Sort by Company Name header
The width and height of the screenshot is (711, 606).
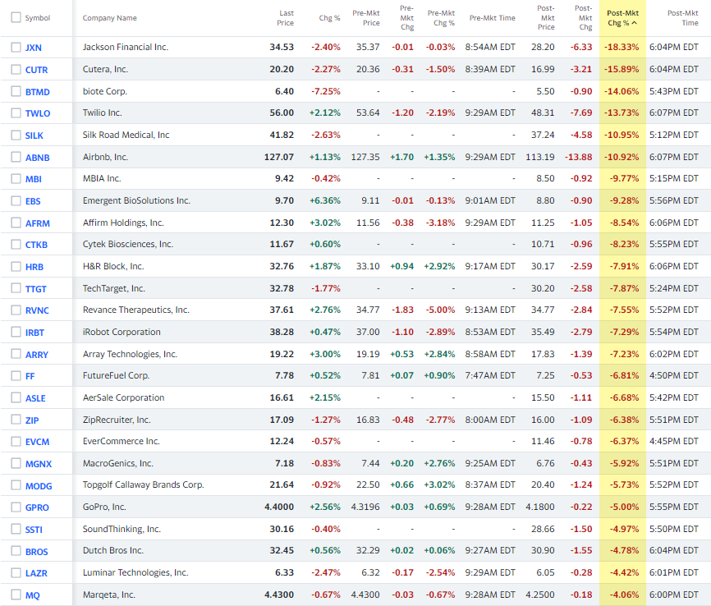pos(110,18)
